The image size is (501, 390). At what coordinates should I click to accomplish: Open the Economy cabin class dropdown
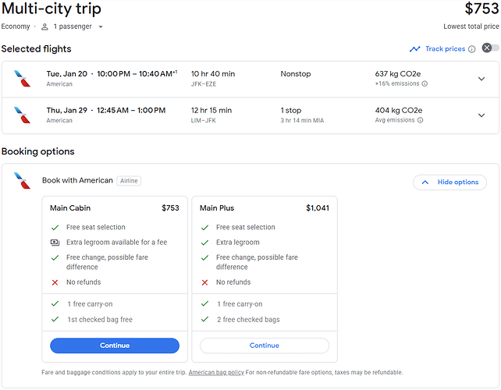coord(16,27)
